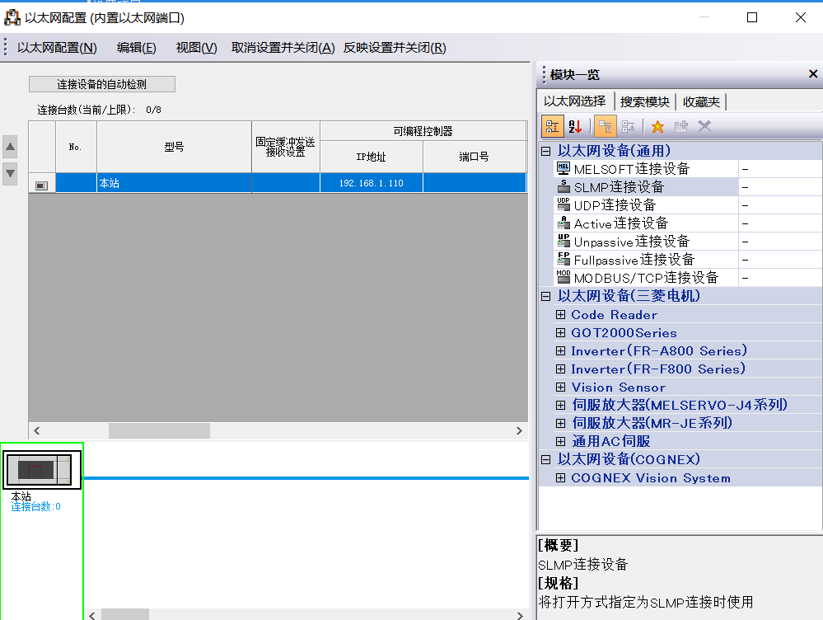
Task: Click the categorized view icon in module list
Action: [x=551, y=126]
